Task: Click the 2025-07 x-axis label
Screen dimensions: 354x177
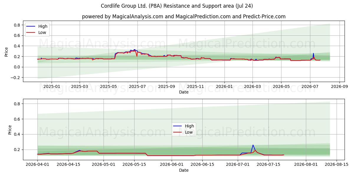Action: click(x=137, y=87)
